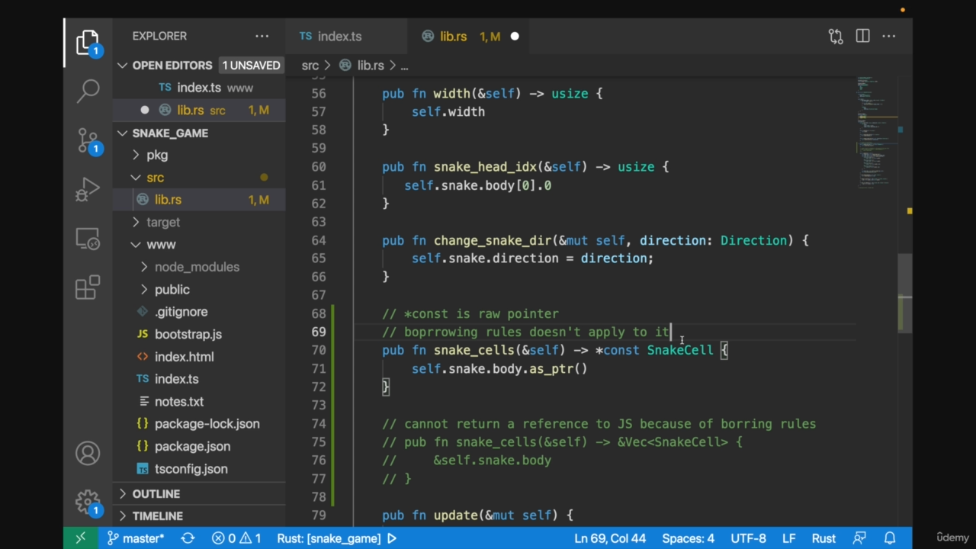Expand the pkg folder

coord(156,155)
